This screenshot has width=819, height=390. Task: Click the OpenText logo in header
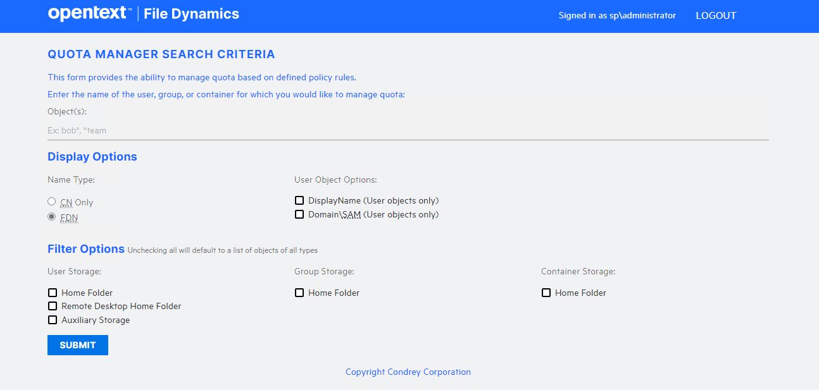tap(89, 14)
